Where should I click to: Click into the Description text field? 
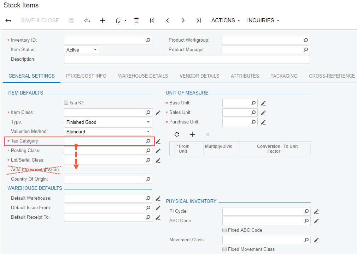click(187, 59)
